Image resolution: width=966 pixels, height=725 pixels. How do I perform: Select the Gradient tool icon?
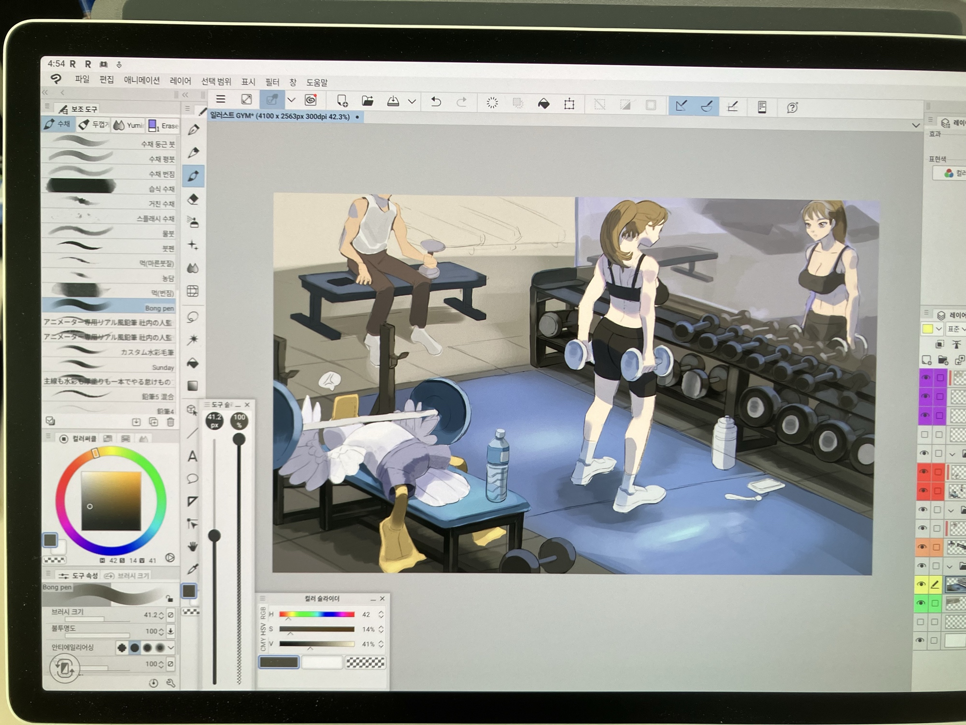(x=193, y=386)
